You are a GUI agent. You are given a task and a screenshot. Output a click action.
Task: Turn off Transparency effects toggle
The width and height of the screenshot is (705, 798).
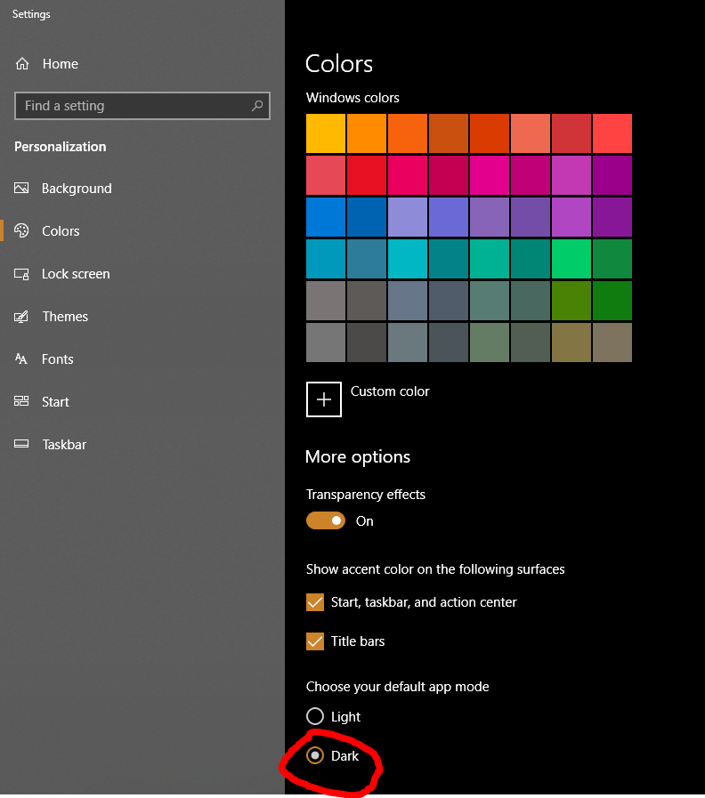(x=326, y=520)
